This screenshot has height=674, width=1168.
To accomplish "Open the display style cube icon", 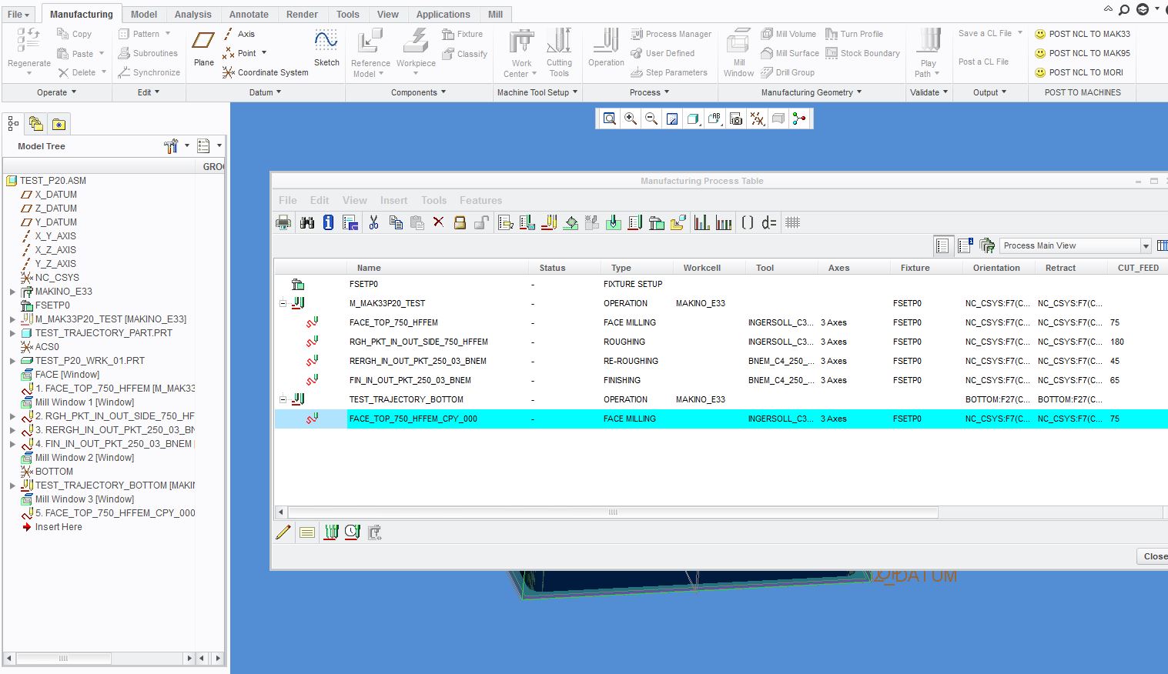I will click(x=693, y=118).
